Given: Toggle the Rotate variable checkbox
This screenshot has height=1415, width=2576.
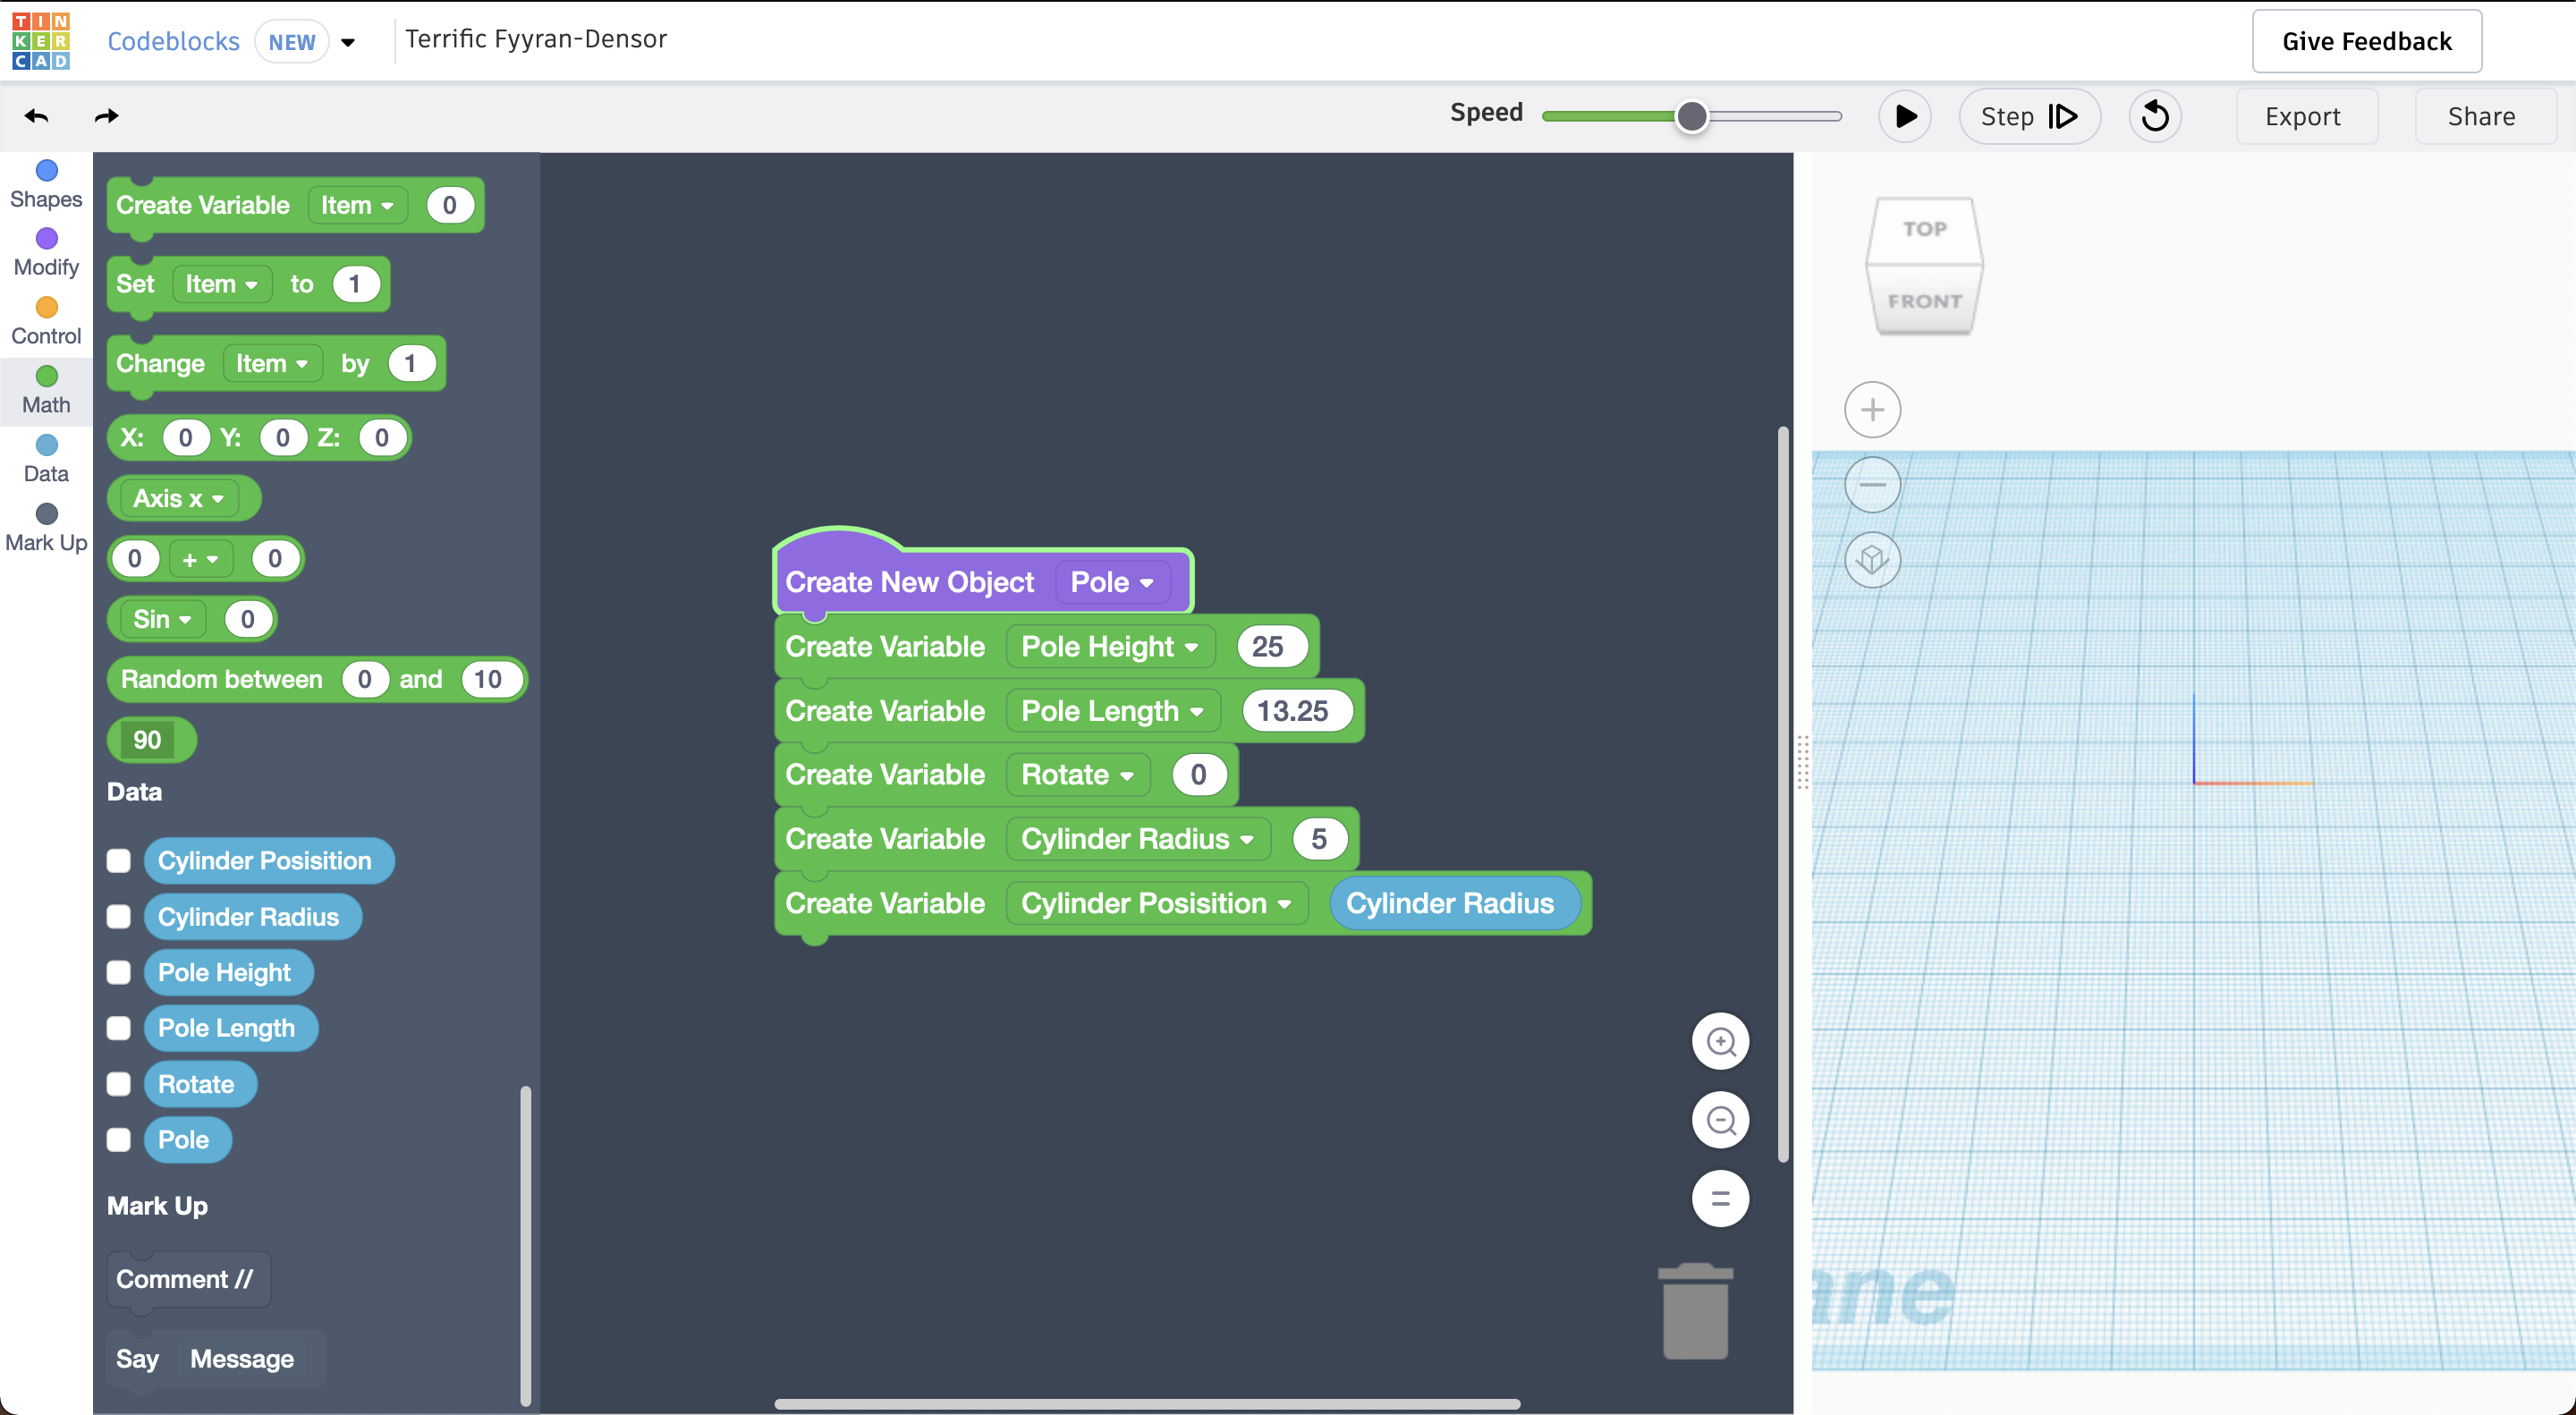Looking at the screenshot, I should 119,1084.
